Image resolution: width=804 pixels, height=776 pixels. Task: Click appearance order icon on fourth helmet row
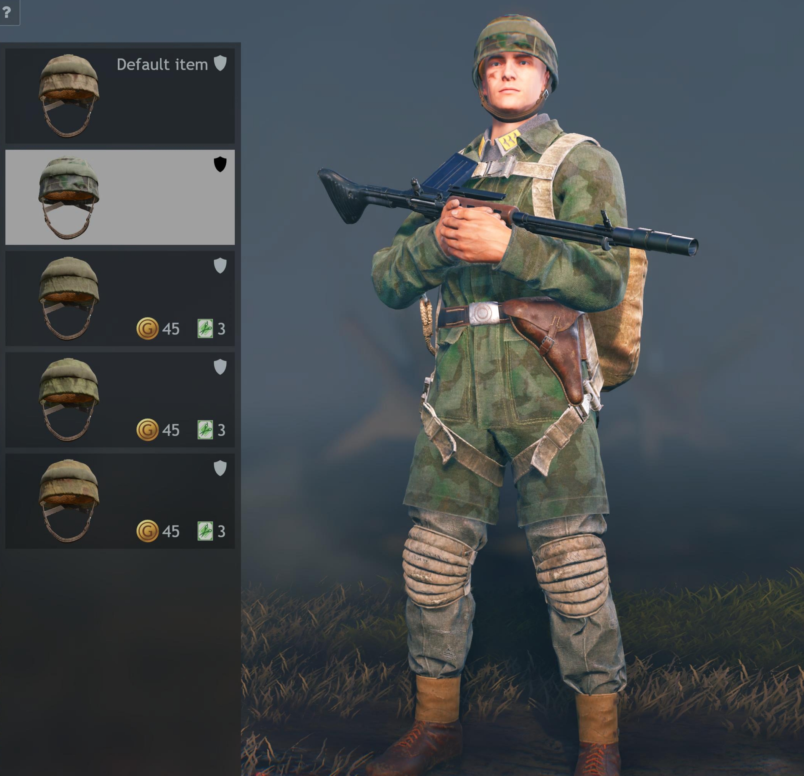[205, 430]
